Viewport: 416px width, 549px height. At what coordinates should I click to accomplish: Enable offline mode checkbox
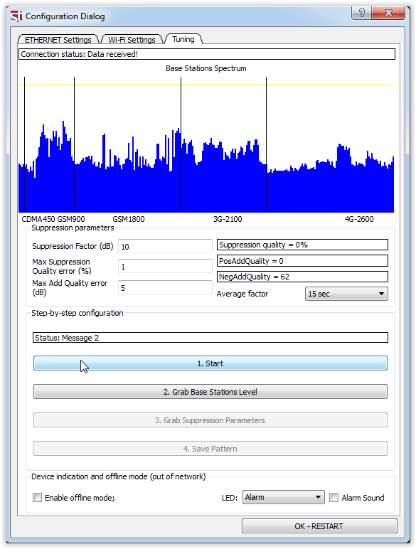click(x=37, y=498)
